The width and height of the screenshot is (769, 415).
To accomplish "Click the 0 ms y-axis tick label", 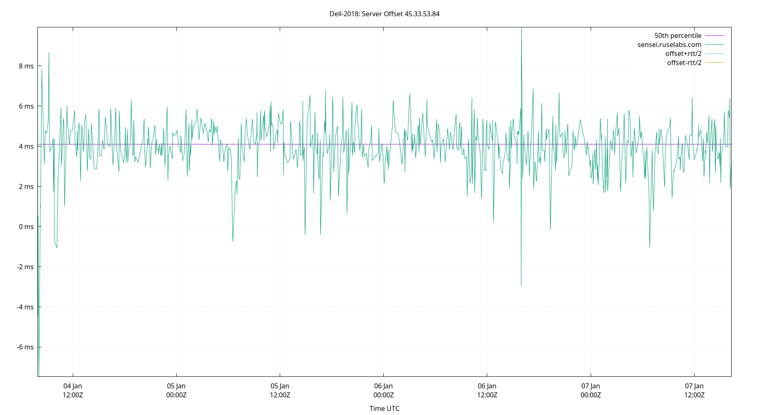I will pyautogui.click(x=26, y=227).
